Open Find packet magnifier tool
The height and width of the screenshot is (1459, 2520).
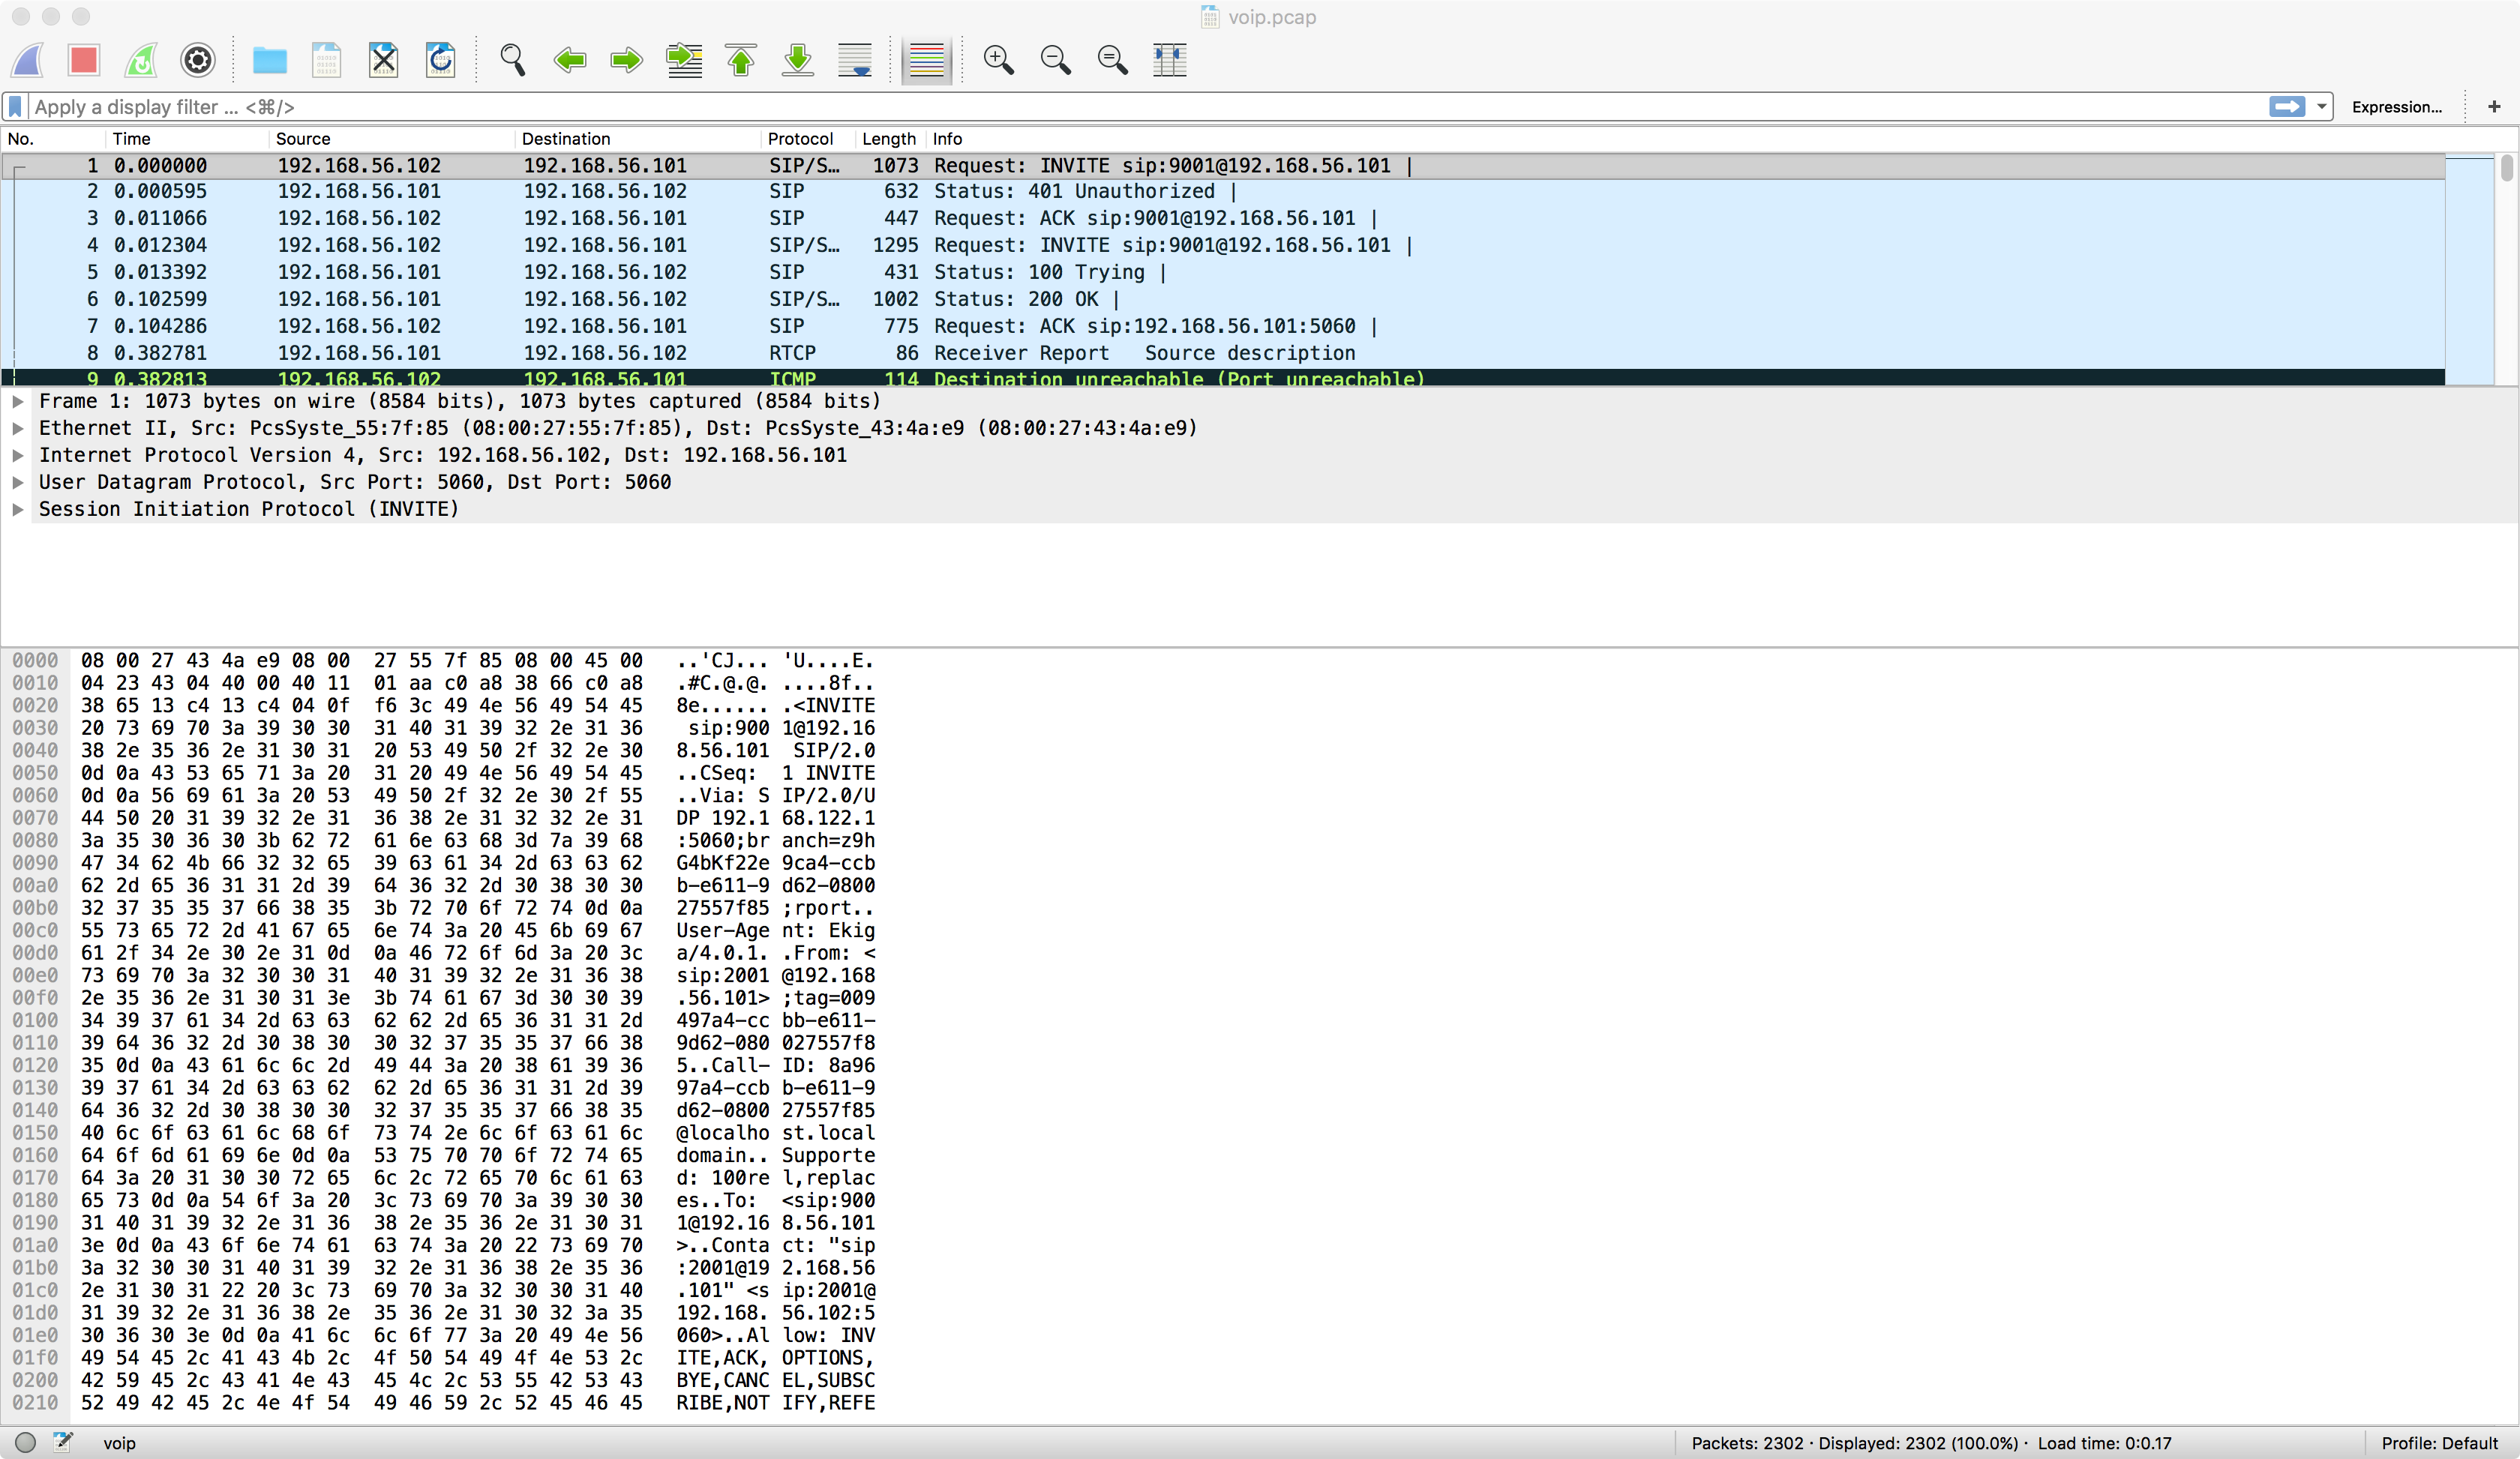pos(513,61)
